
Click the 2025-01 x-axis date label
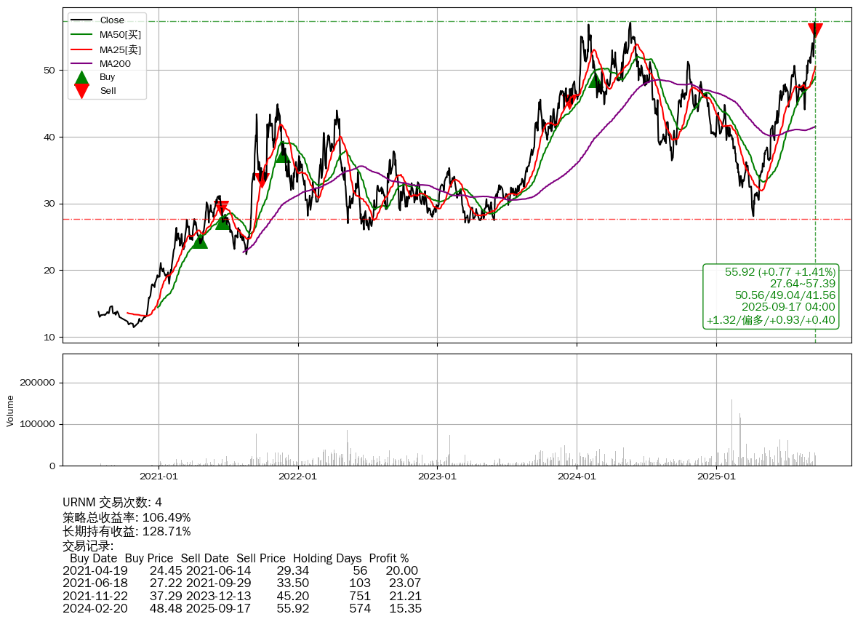(x=717, y=477)
